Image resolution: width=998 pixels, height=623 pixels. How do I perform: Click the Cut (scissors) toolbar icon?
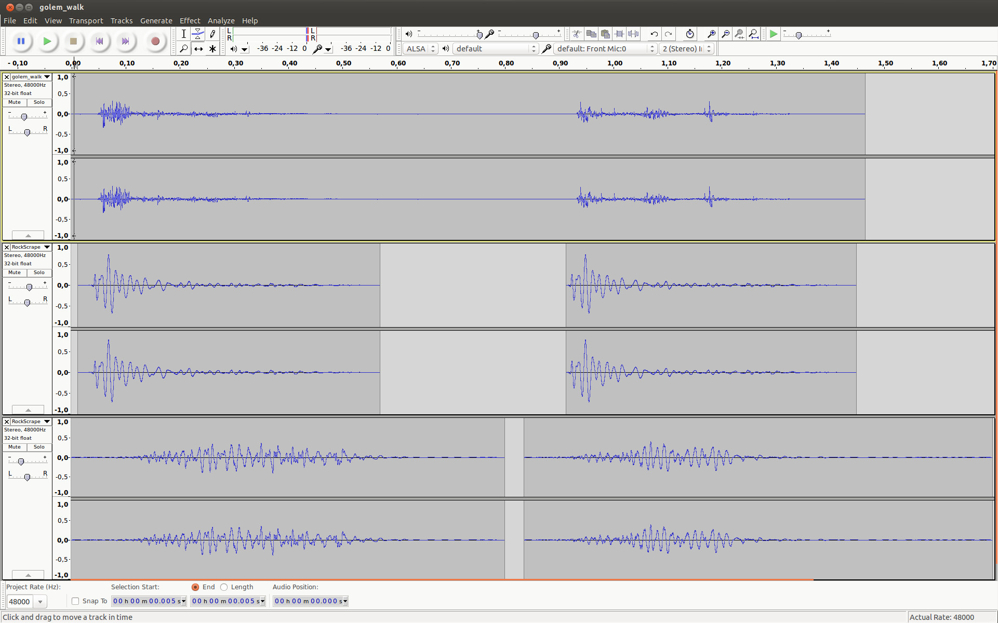point(577,34)
